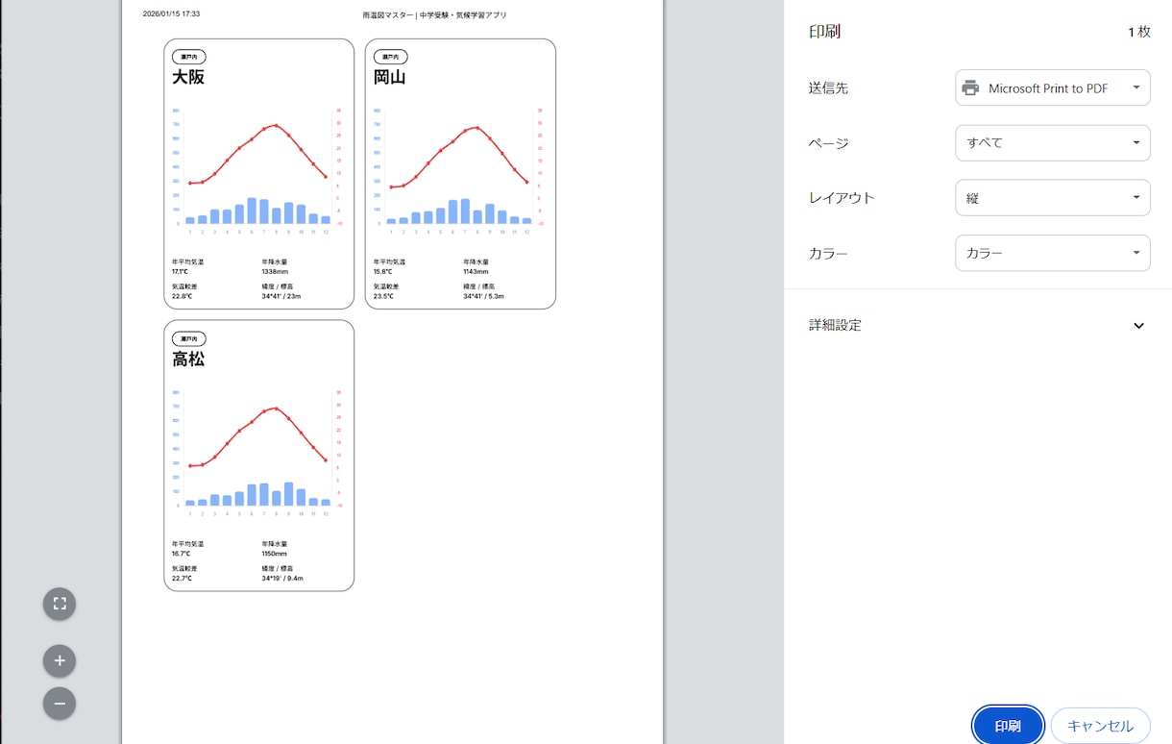This screenshot has width=1172, height=744.
Task: Click the printer icon in destination field
Action: [x=970, y=88]
